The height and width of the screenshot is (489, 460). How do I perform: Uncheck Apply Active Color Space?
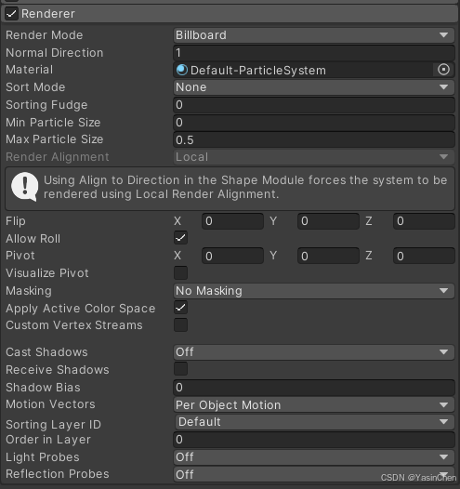[x=181, y=308]
